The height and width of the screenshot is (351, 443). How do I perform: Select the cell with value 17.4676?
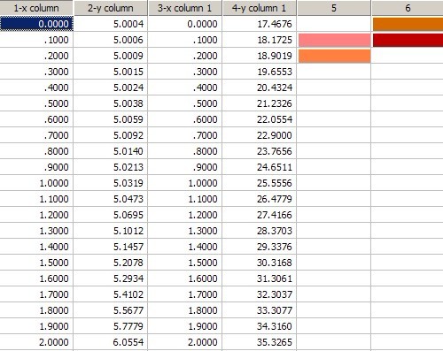click(x=260, y=24)
